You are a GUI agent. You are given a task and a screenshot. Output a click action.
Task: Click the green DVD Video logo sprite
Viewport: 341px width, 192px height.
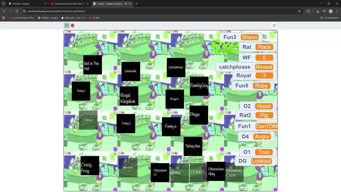(x=225, y=46)
